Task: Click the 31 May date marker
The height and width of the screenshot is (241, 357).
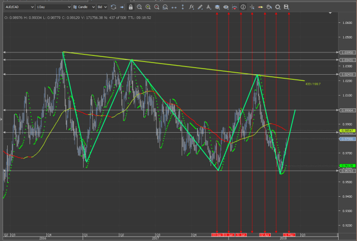Action: (x=289, y=235)
